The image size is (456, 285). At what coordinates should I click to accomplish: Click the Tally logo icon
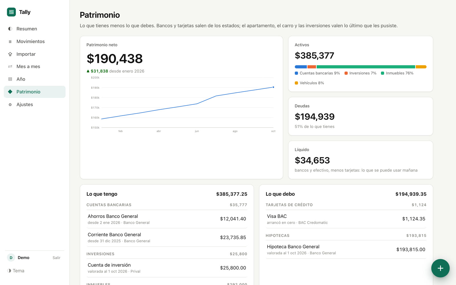(x=11, y=12)
